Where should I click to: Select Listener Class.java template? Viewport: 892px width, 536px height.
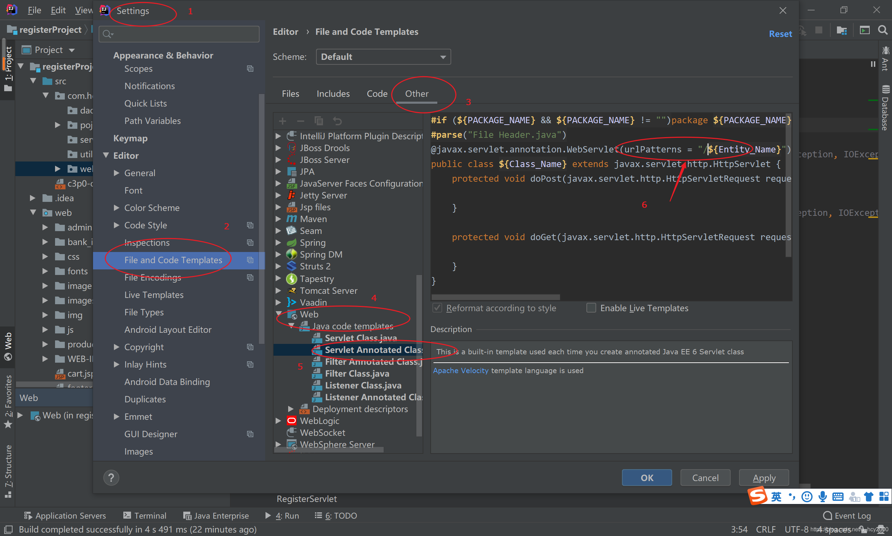363,385
